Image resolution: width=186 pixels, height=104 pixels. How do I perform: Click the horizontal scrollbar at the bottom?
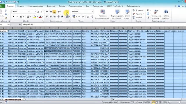[148, 99]
